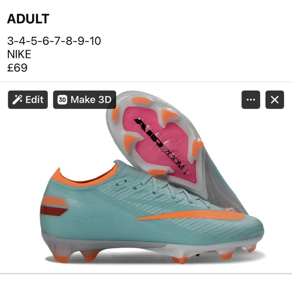Open the three-dots more options menu
The width and height of the screenshot is (292, 292).
250,99
